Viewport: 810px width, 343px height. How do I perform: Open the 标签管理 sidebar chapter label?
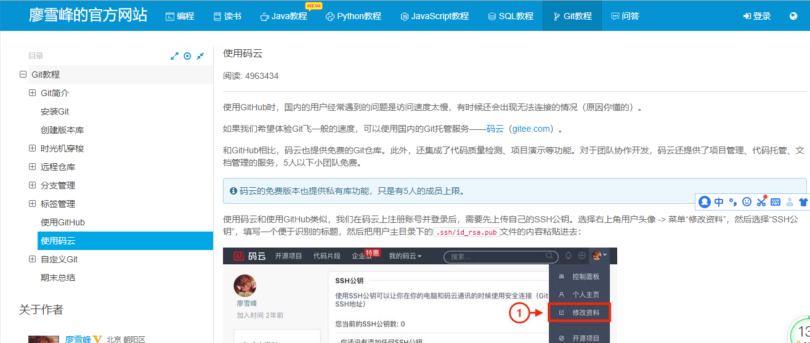[x=58, y=204]
